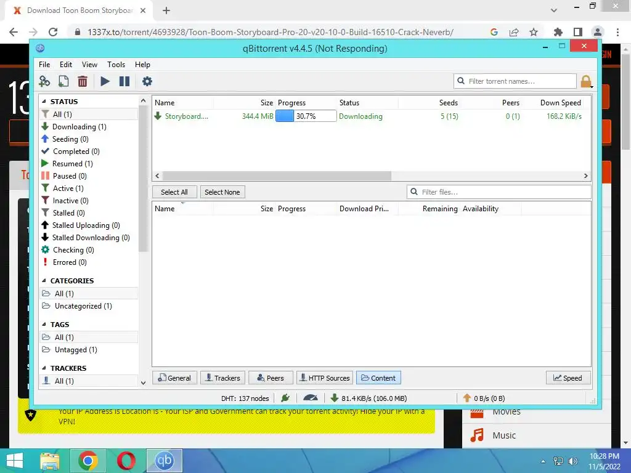The image size is (631, 473).
Task: Open Opera browser from the taskbar
Action: 126,461
